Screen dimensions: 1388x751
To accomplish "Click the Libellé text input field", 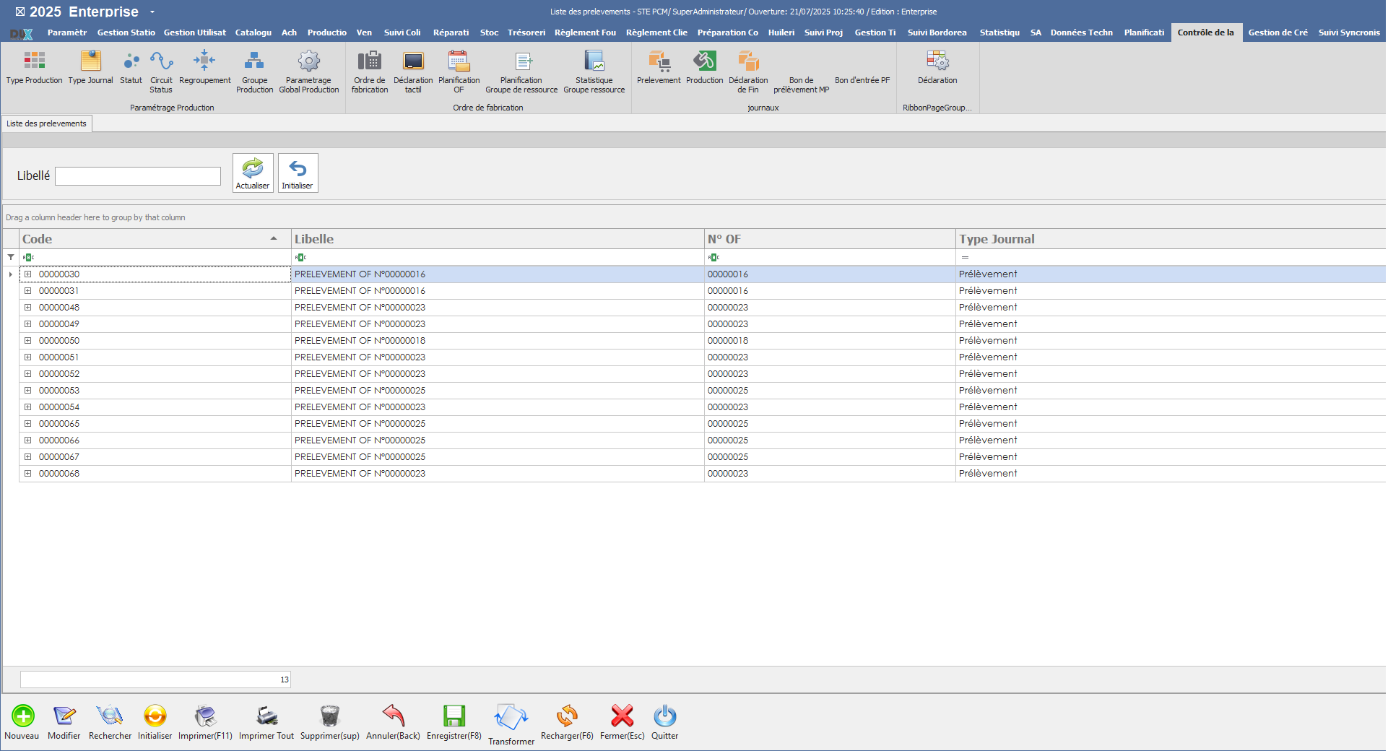I will pos(138,176).
